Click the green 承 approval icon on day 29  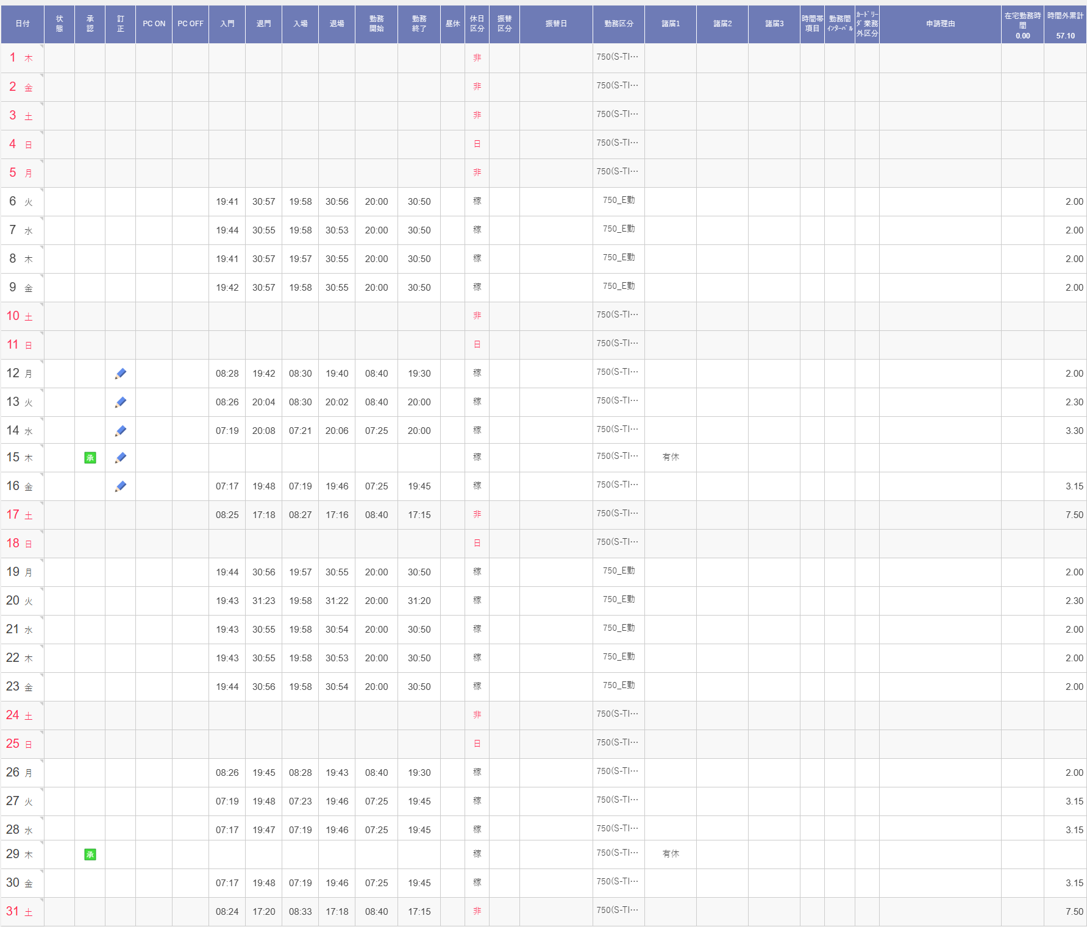90,854
